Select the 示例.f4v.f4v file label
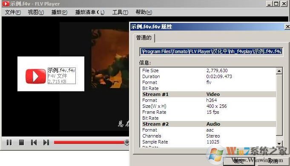The height and width of the screenshot is (166, 290). (x=62, y=70)
